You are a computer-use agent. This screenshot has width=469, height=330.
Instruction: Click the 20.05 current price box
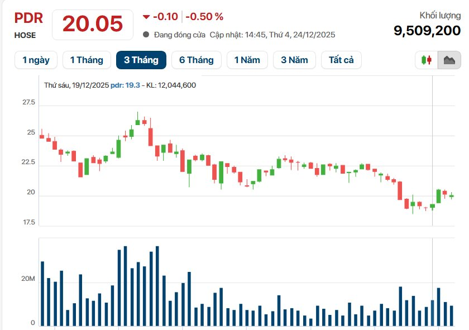click(x=92, y=24)
